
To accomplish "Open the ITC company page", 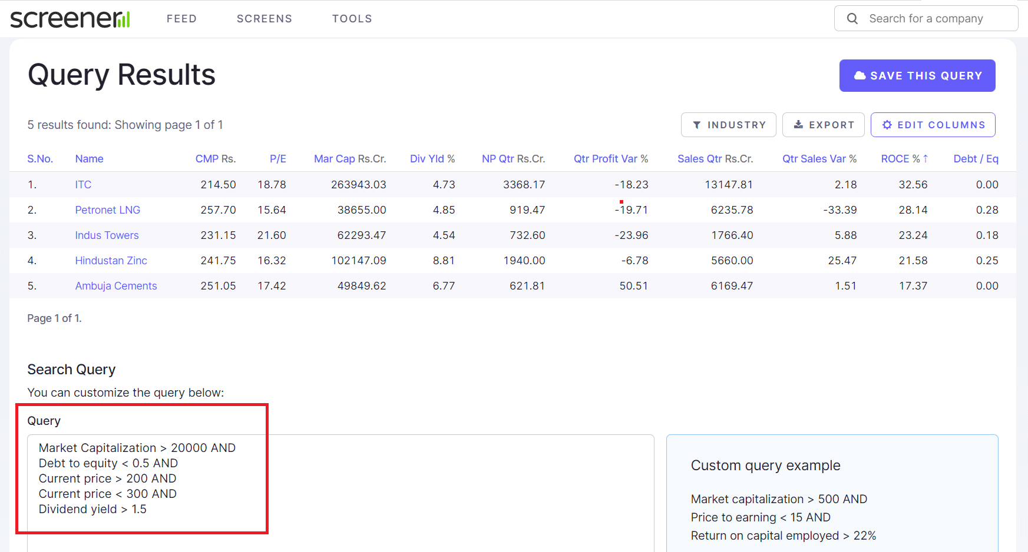I will (x=83, y=185).
